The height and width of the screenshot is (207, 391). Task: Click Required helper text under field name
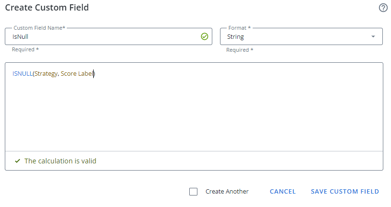[25, 50]
